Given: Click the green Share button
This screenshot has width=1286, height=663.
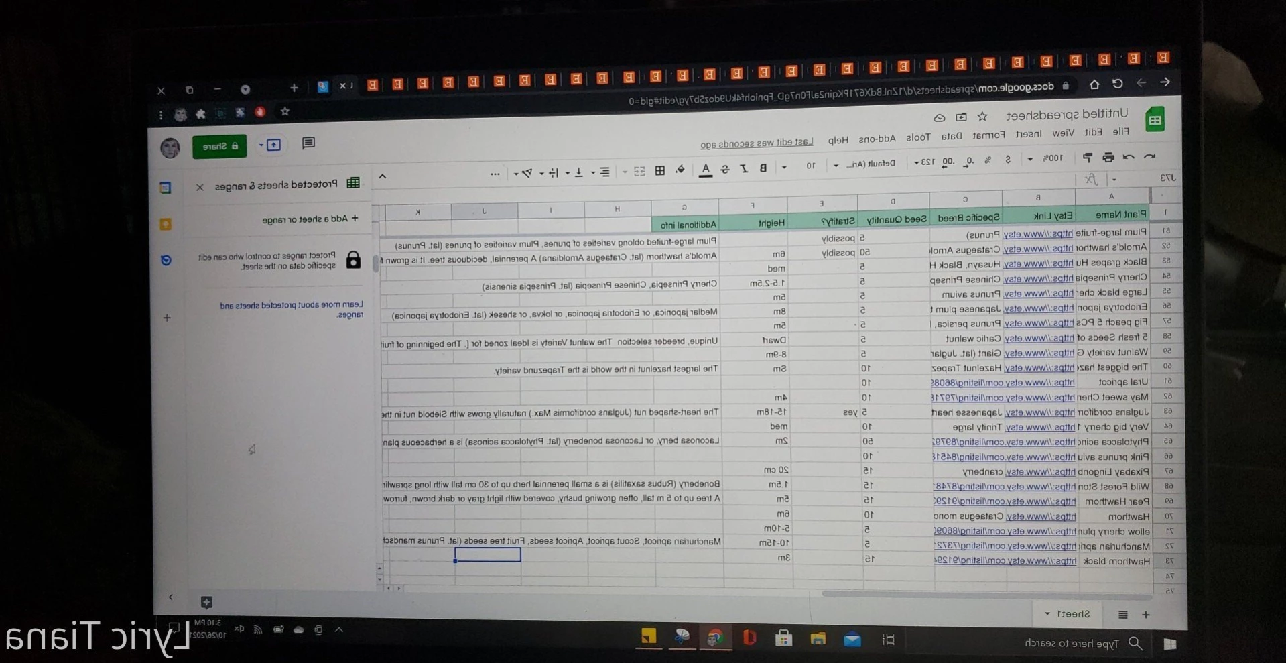Looking at the screenshot, I should tap(220, 146).
